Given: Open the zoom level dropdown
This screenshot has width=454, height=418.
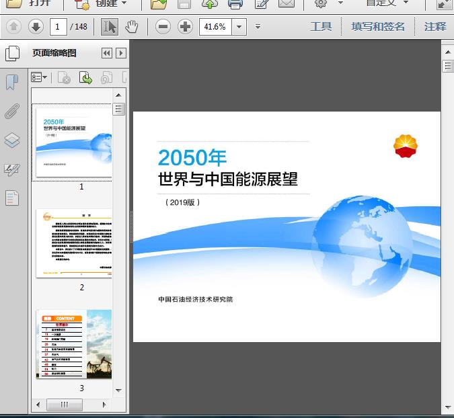Looking at the screenshot, I should point(239,27).
